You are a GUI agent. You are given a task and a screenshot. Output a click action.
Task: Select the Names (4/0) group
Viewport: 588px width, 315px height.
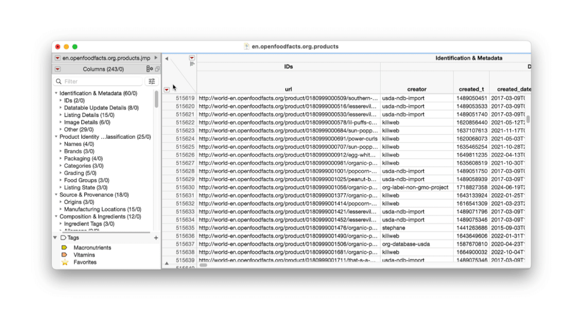coord(79,144)
